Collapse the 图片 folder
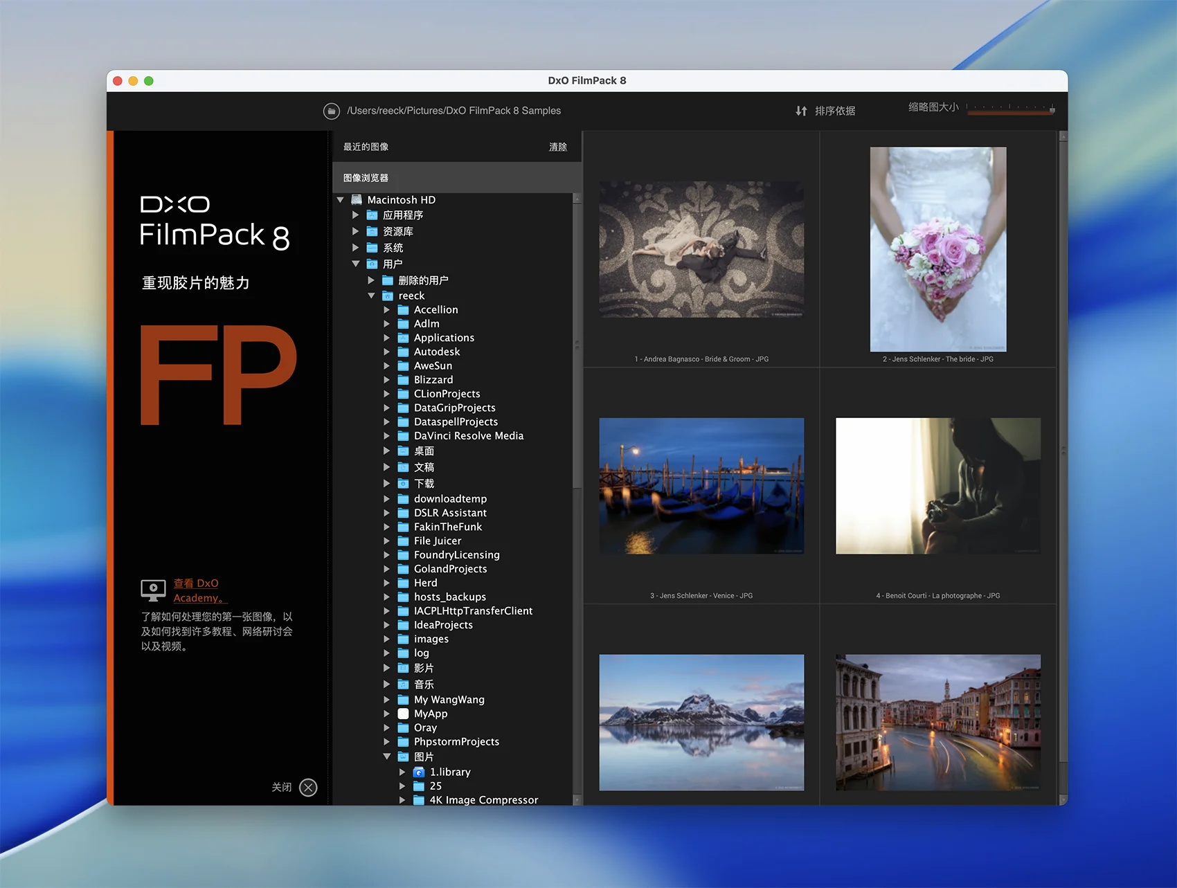Viewport: 1177px width, 888px height. pos(387,756)
